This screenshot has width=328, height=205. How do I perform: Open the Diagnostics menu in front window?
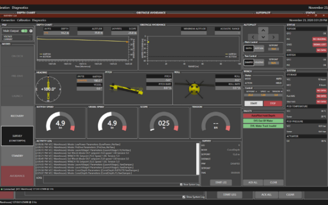39,20
